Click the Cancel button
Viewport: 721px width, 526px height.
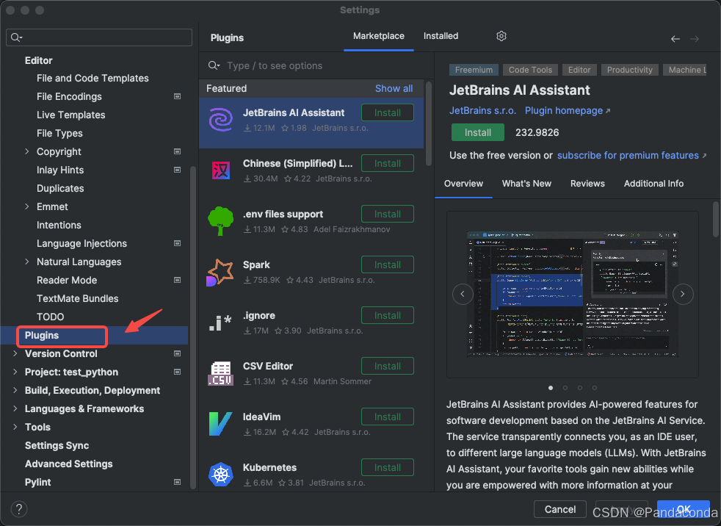[560, 509]
